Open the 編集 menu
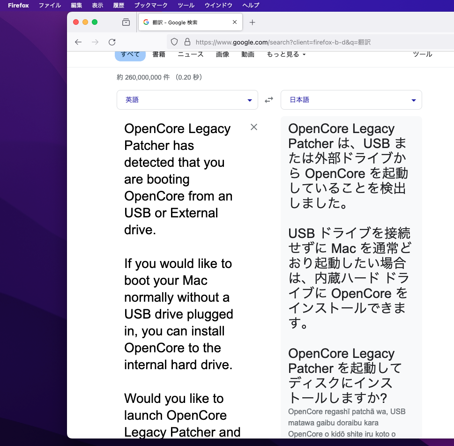 coord(76,5)
